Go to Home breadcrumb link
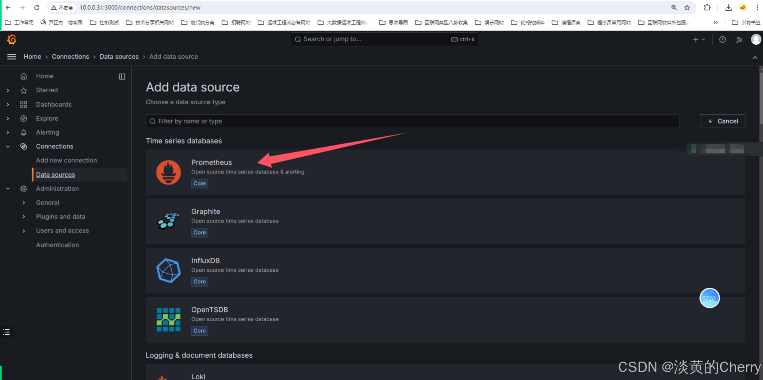763x380 pixels. click(32, 57)
